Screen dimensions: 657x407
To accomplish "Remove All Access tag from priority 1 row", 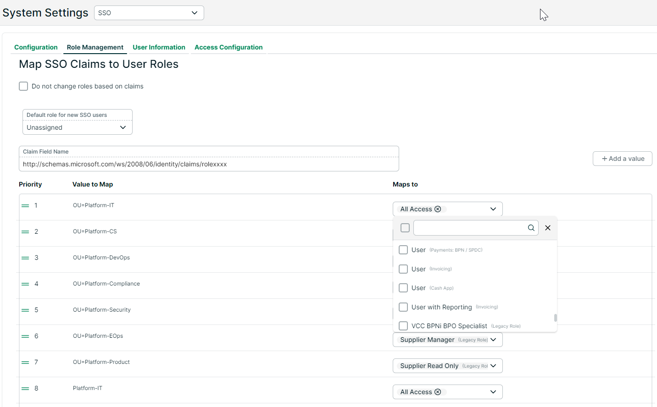I will tap(438, 209).
